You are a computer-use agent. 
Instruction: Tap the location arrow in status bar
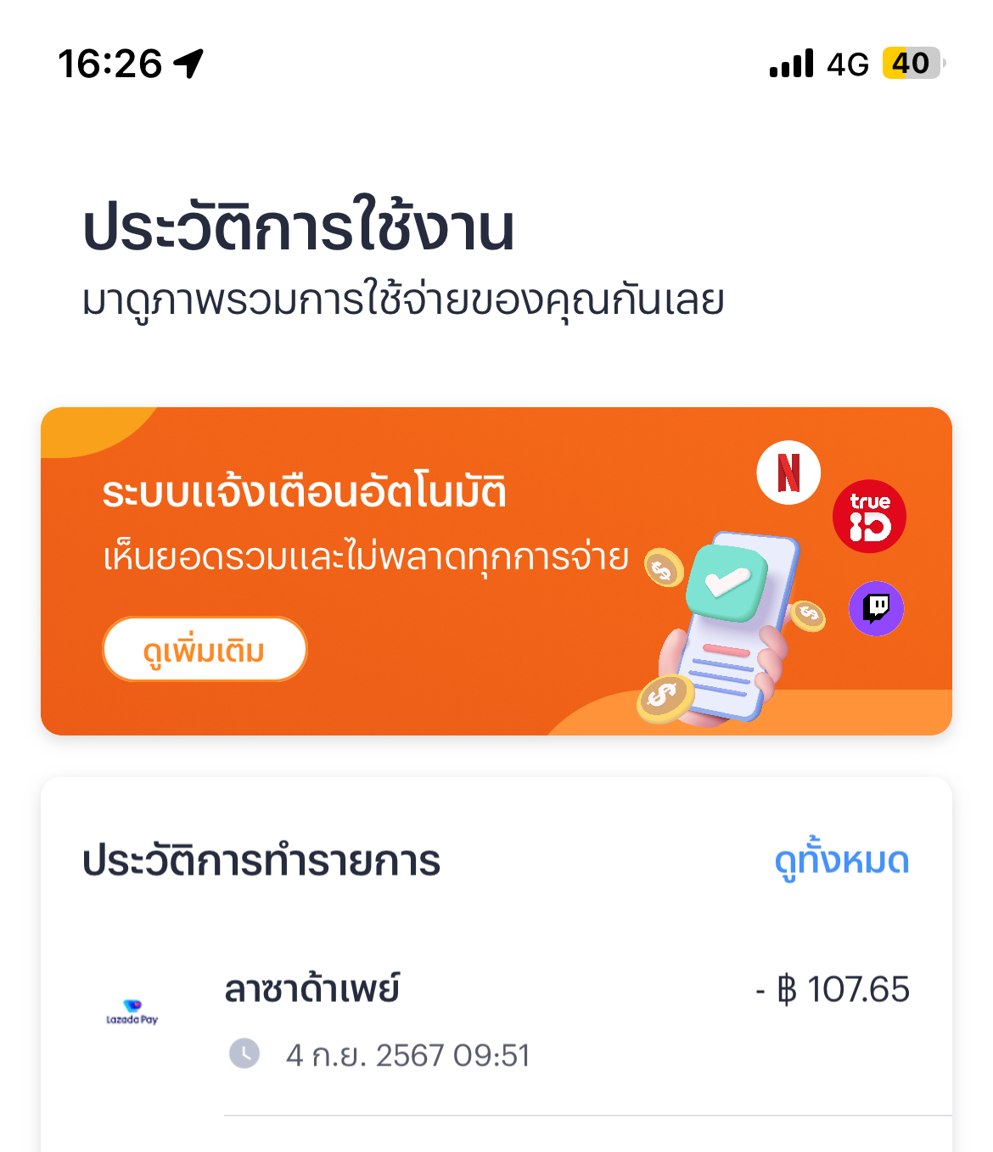point(188,64)
